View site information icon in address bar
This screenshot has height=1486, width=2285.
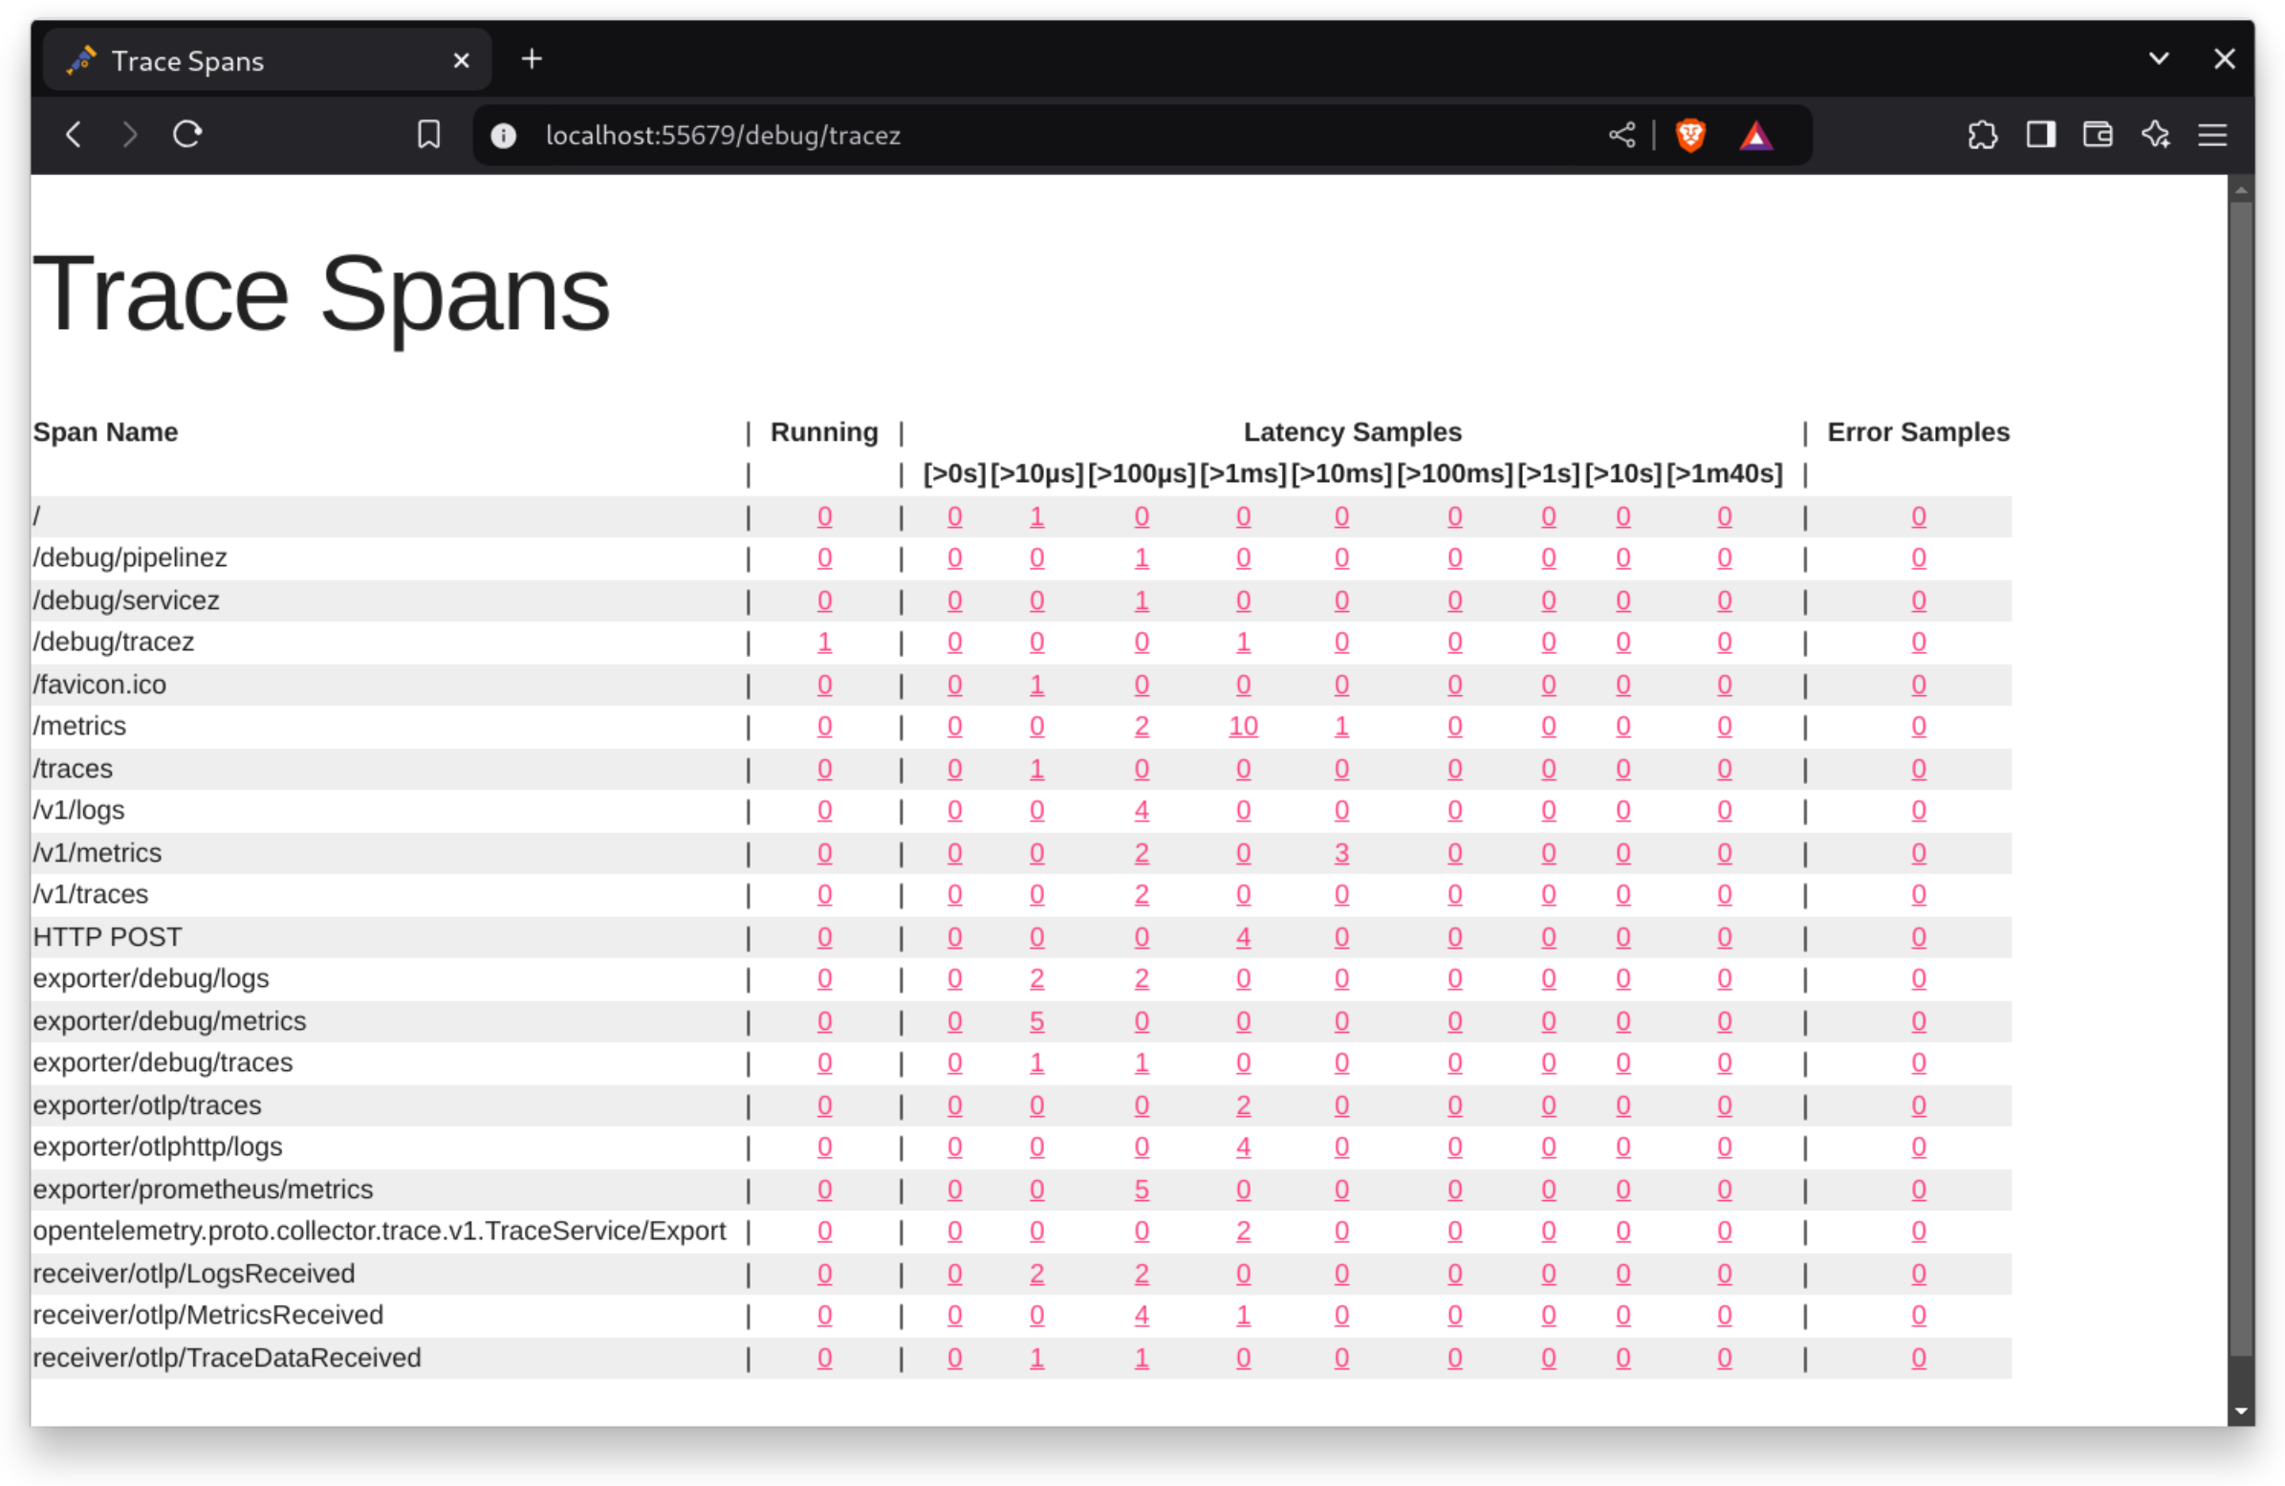pos(503,136)
